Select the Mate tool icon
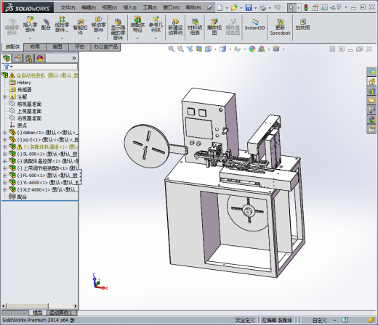 46,25
